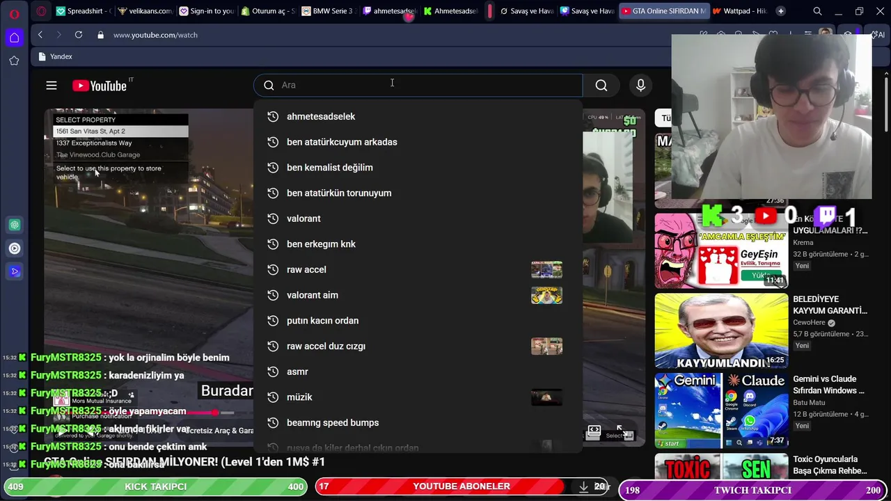Click the müzik suggestion thumbnail

tap(546, 397)
